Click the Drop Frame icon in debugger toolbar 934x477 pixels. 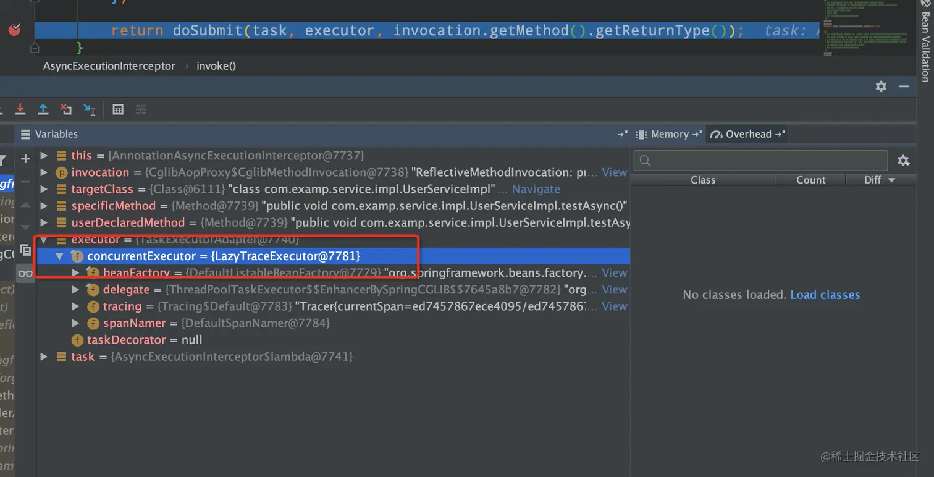[66, 109]
